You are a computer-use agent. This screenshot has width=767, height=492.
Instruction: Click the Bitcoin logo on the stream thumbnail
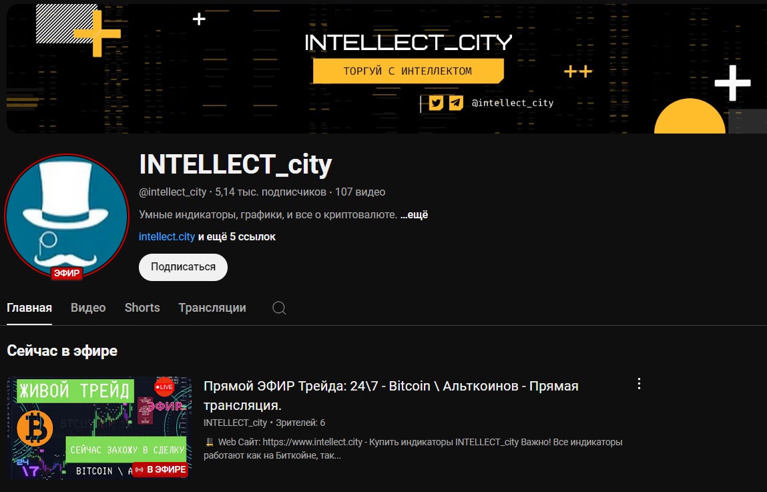point(35,429)
